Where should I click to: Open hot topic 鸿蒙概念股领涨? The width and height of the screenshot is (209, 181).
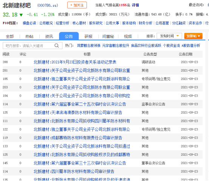89,46
